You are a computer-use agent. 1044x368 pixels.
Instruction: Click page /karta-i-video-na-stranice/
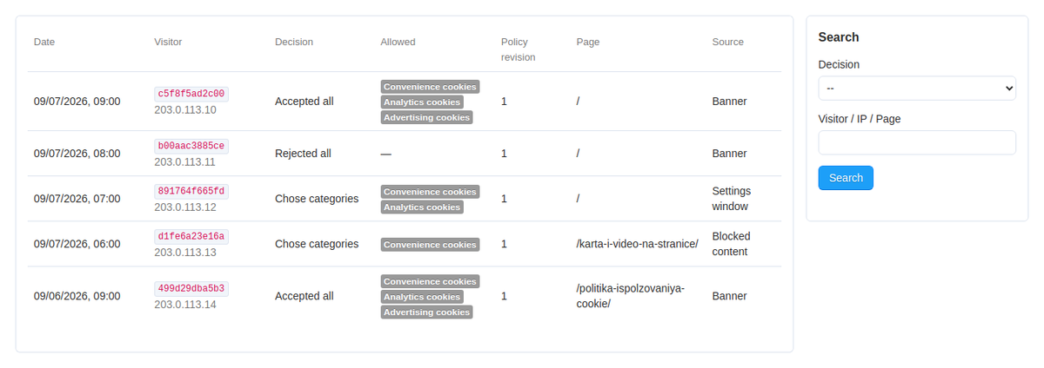(x=638, y=244)
